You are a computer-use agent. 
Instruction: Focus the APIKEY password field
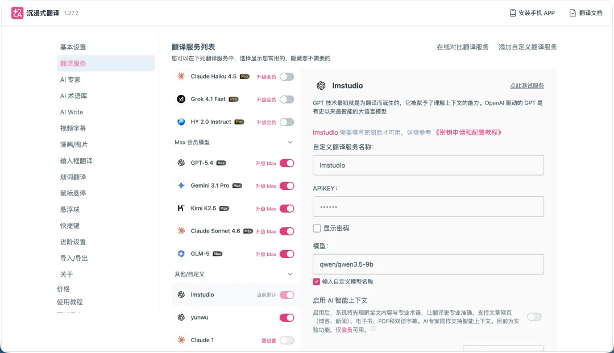[x=428, y=206]
